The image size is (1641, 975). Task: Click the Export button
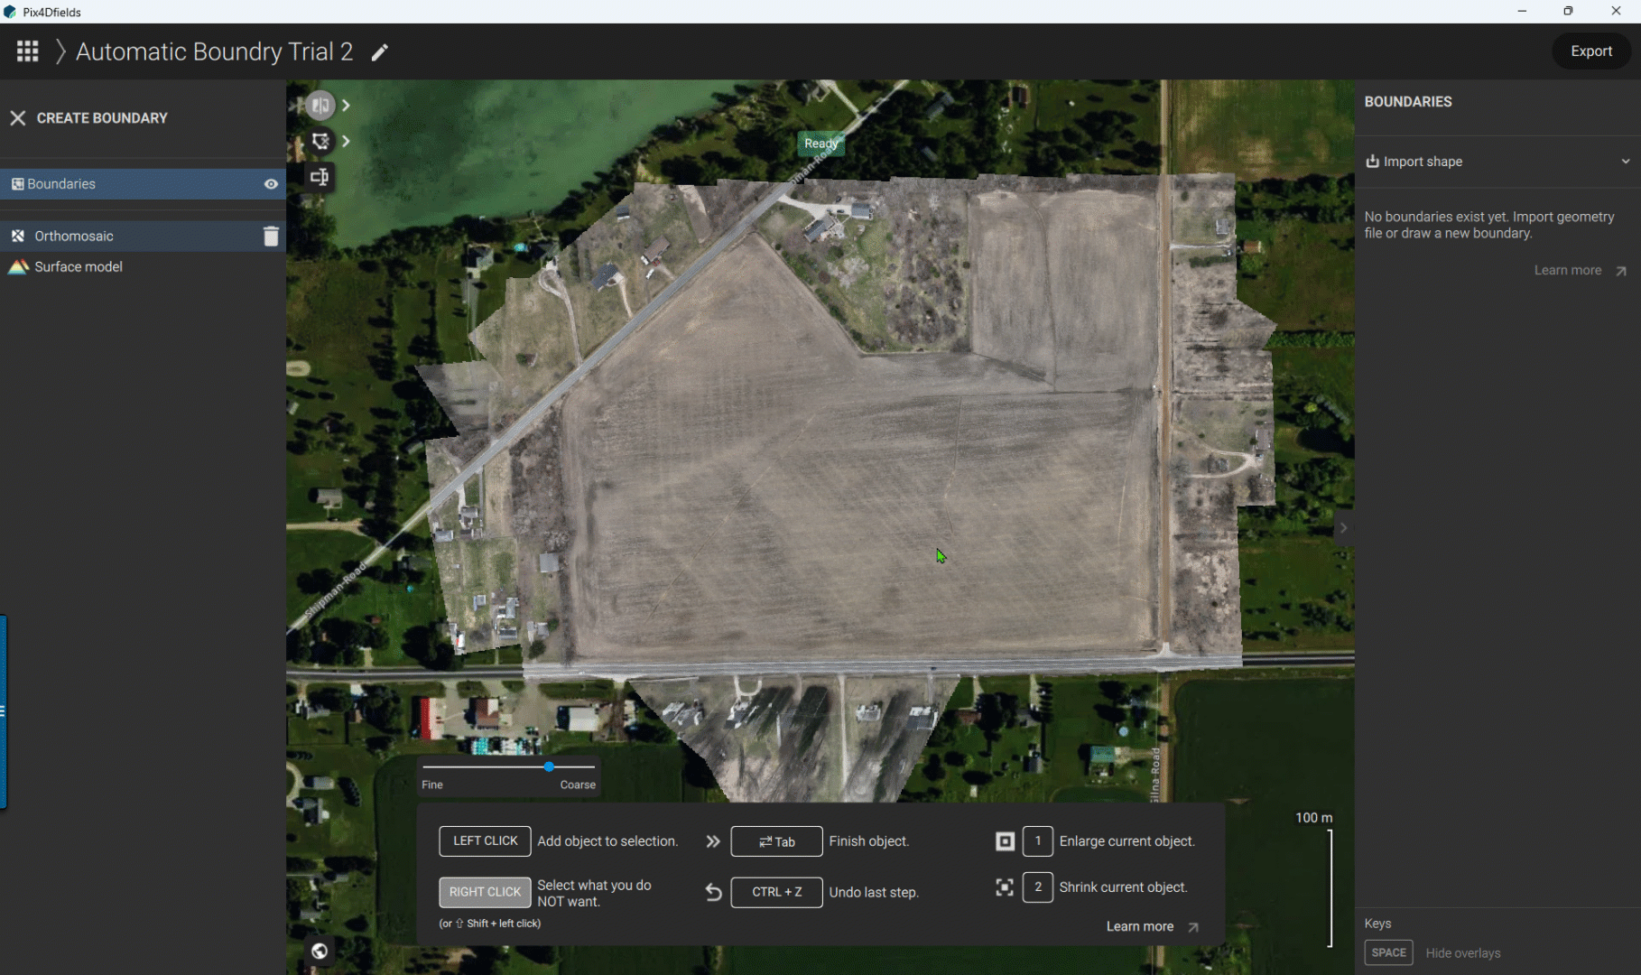point(1590,51)
